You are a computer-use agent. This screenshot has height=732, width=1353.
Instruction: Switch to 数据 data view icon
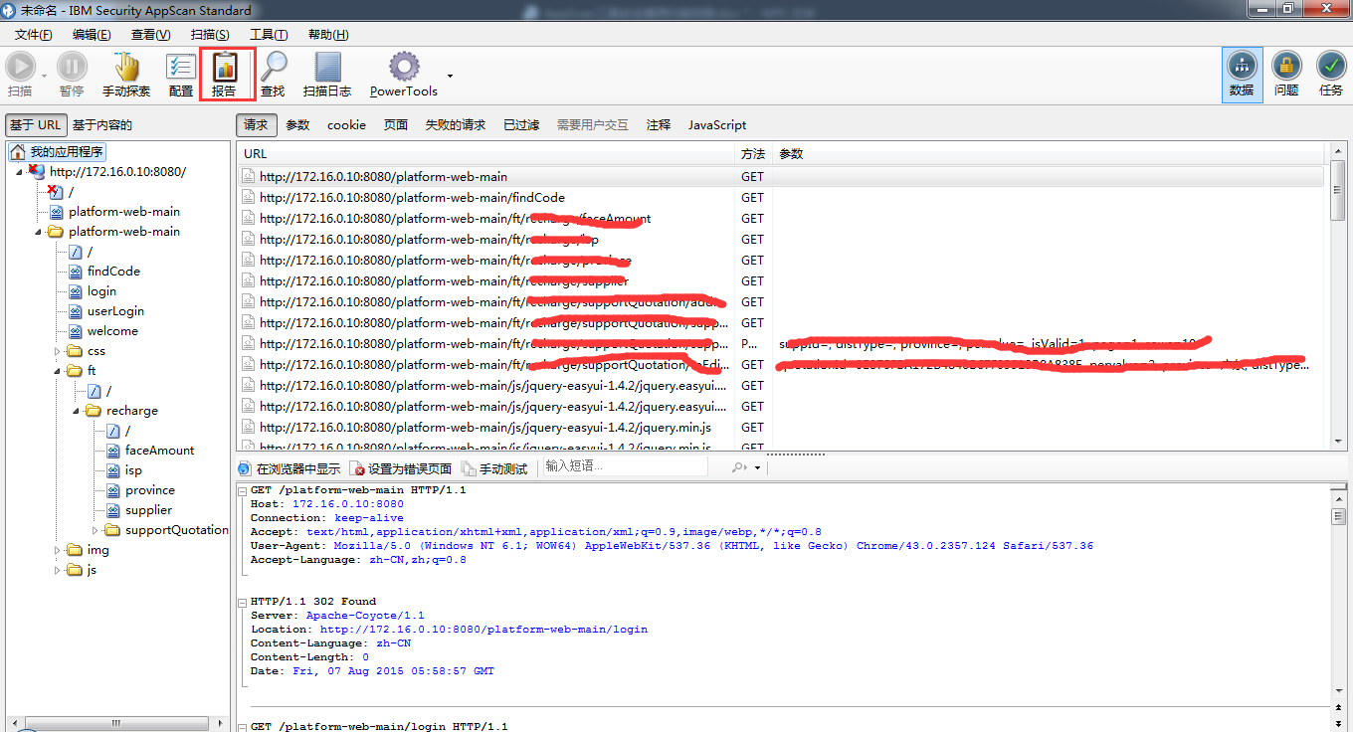point(1242,66)
